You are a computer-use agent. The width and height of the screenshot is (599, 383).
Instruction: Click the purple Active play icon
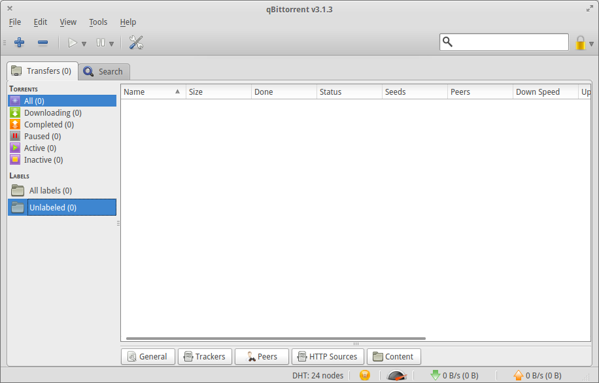point(15,148)
